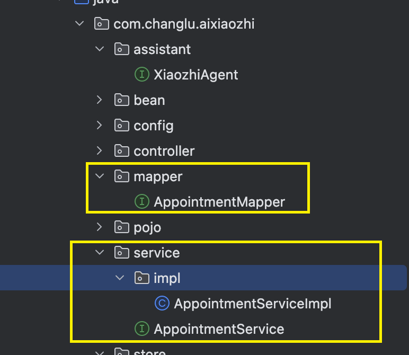The height and width of the screenshot is (355, 409).
Task: Expand the pojo package
Action: (x=100, y=227)
